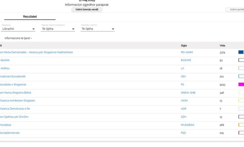
Task: Click the KEA sigla
Action: [x=183, y=77]
